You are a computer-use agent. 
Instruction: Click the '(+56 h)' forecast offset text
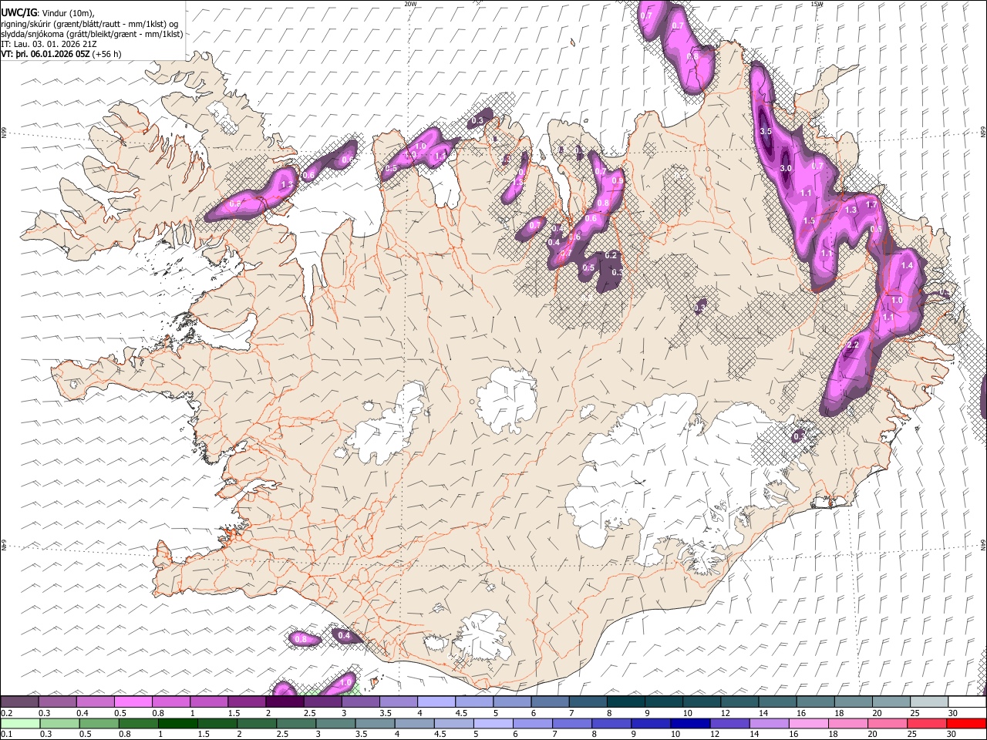106,54
